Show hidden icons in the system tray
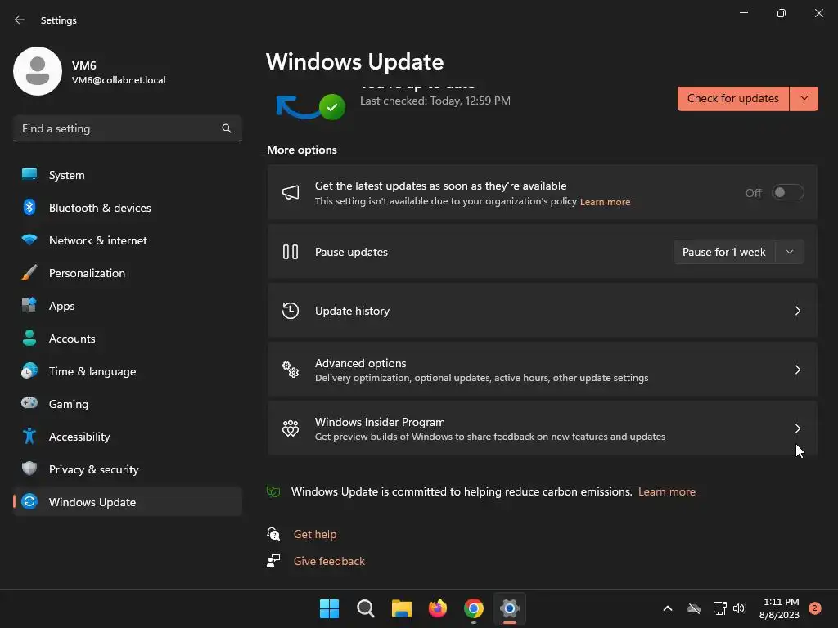Screen dimensions: 838x628 tap(668, 608)
